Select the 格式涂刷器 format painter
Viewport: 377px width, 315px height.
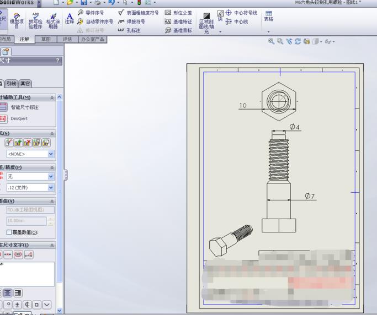(53, 20)
